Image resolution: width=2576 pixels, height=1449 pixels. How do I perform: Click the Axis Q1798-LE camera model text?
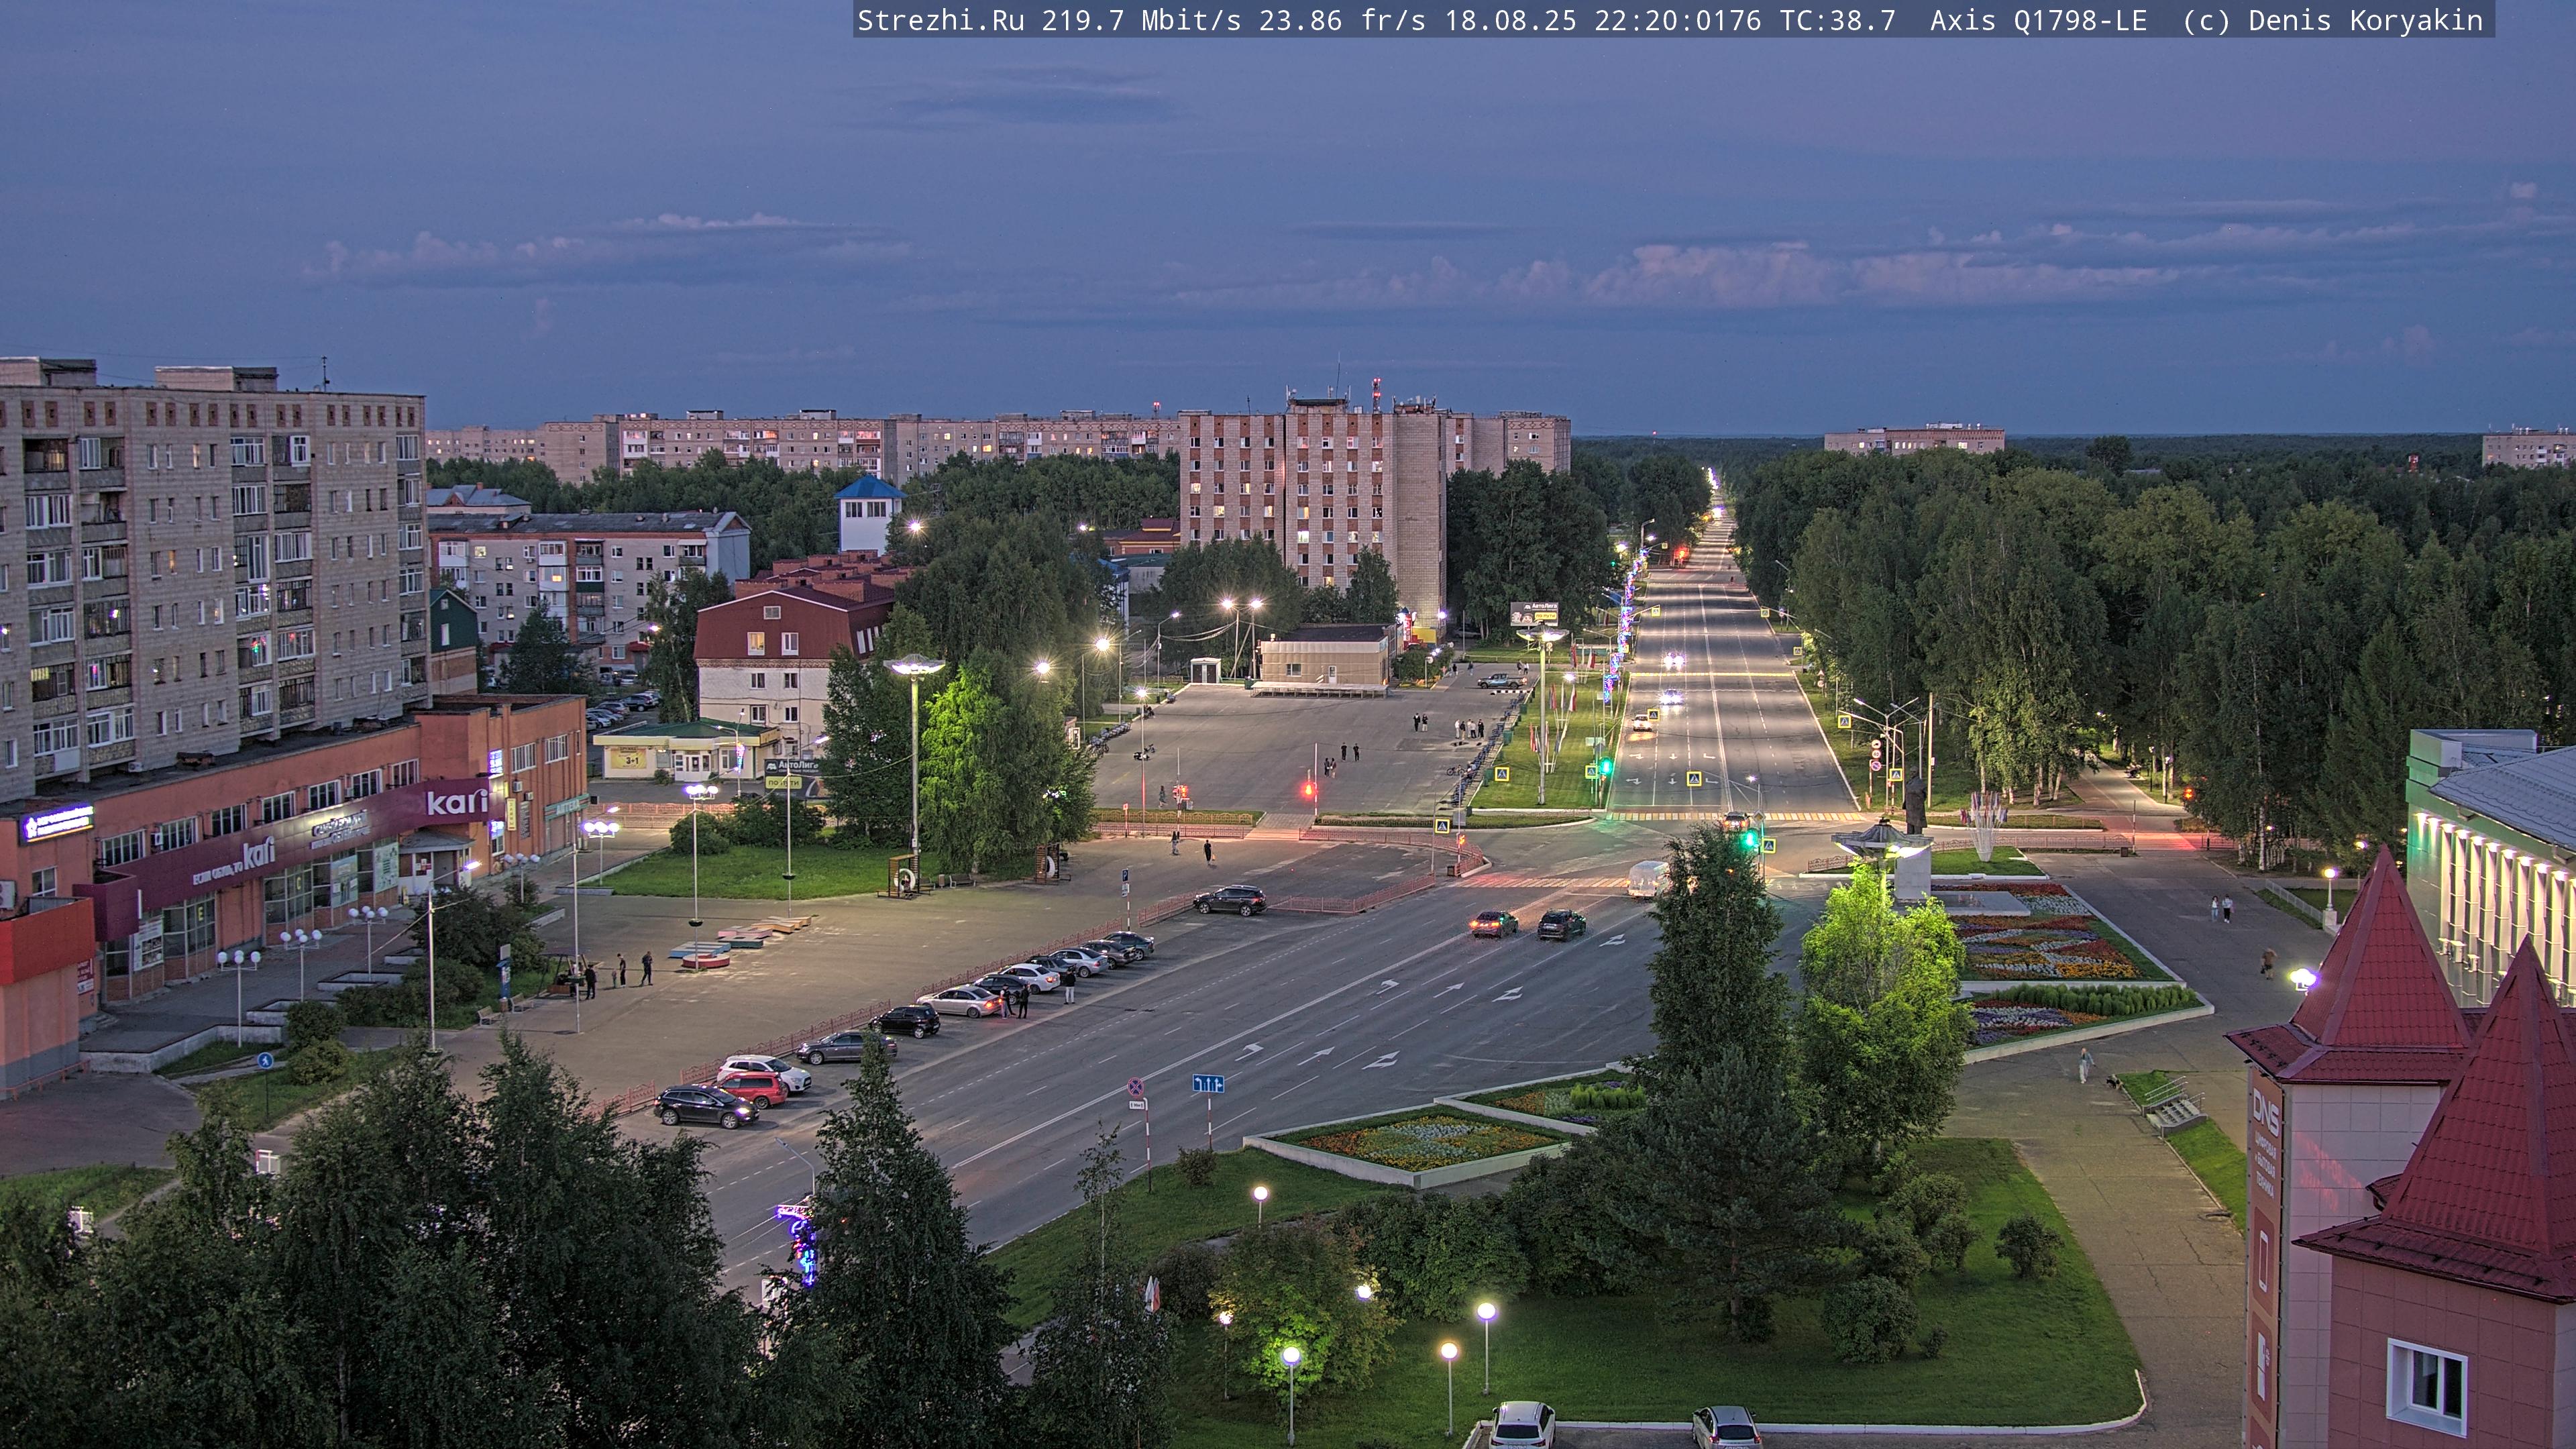(x=2038, y=20)
